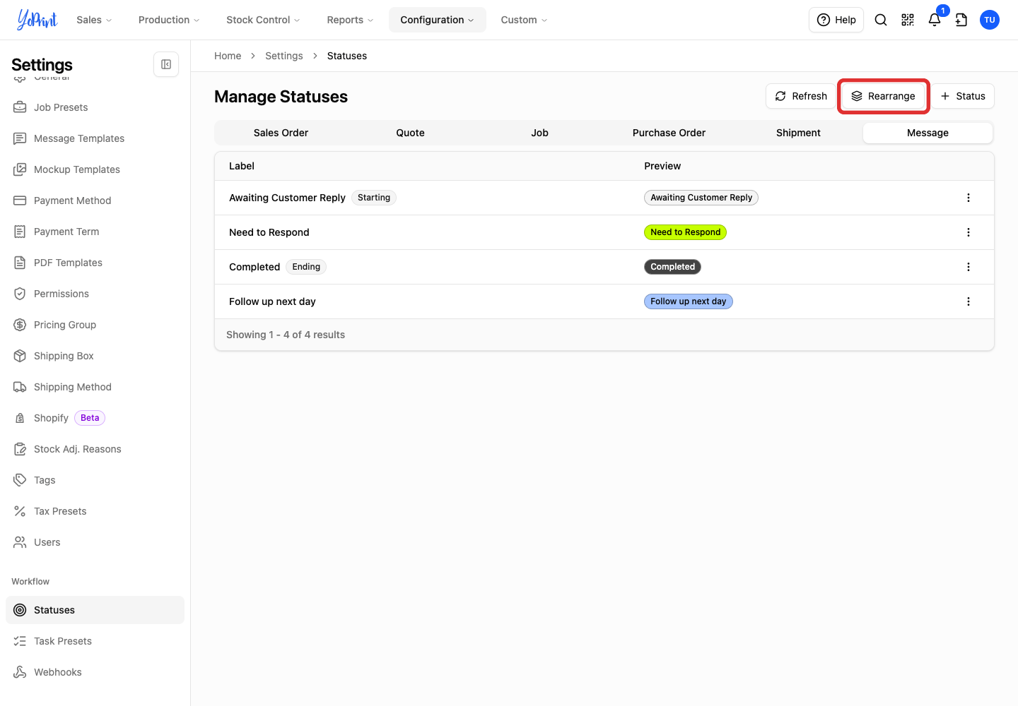
Task: Click the Permissions shield icon
Action: (20, 294)
